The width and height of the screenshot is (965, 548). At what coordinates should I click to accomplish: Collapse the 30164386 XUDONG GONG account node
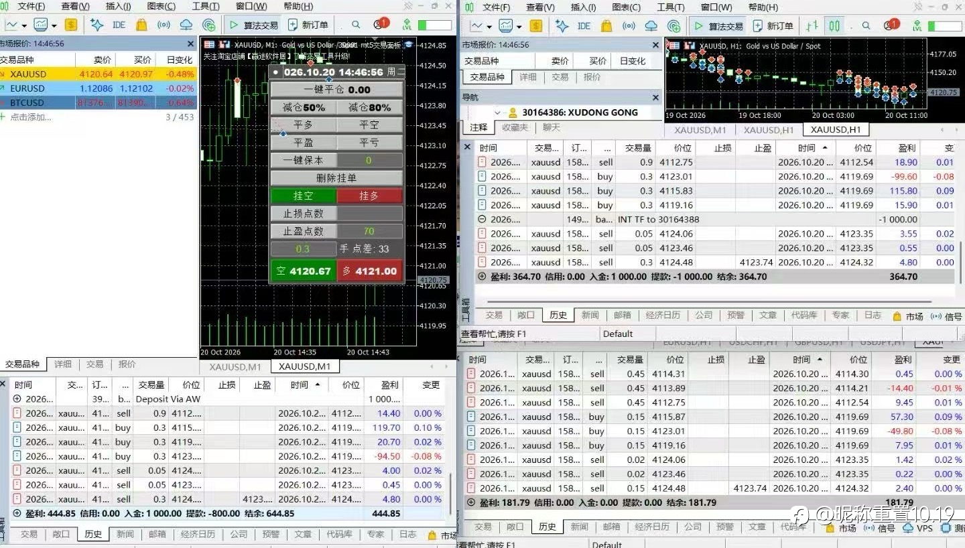point(498,113)
